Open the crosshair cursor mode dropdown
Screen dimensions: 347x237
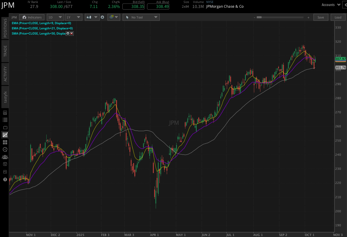click(114, 17)
